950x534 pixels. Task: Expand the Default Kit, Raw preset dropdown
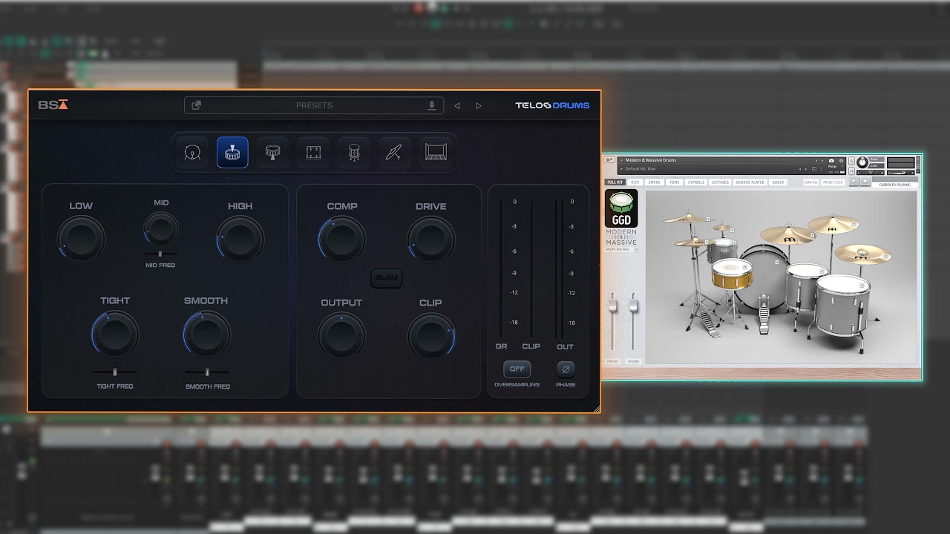click(x=621, y=169)
